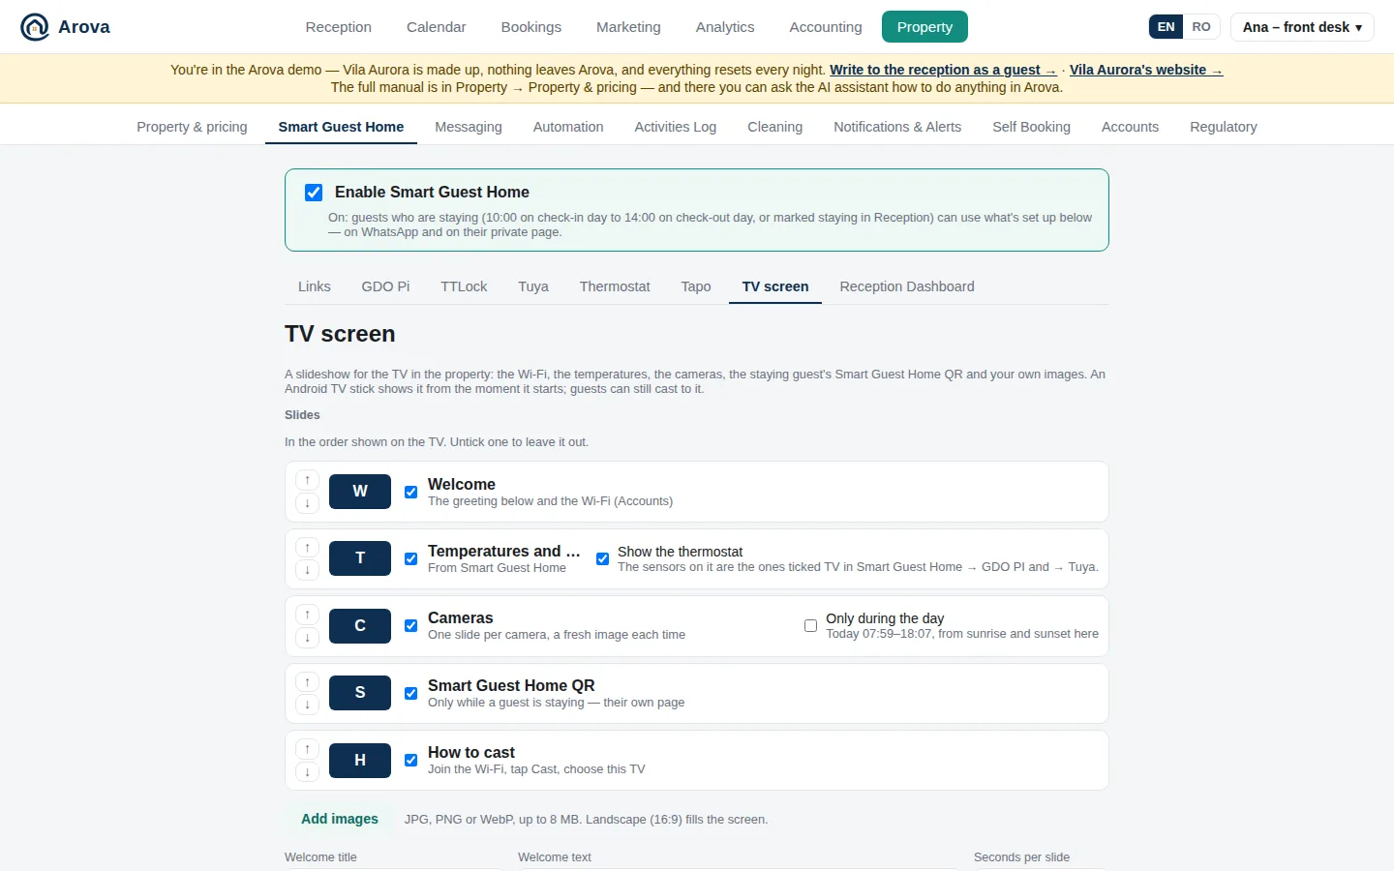Image resolution: width=1394 pixels, height=871 pixels.
Task: Untick the How to cast checkbox
Action: pyautogui.click(x=411, y=761)
